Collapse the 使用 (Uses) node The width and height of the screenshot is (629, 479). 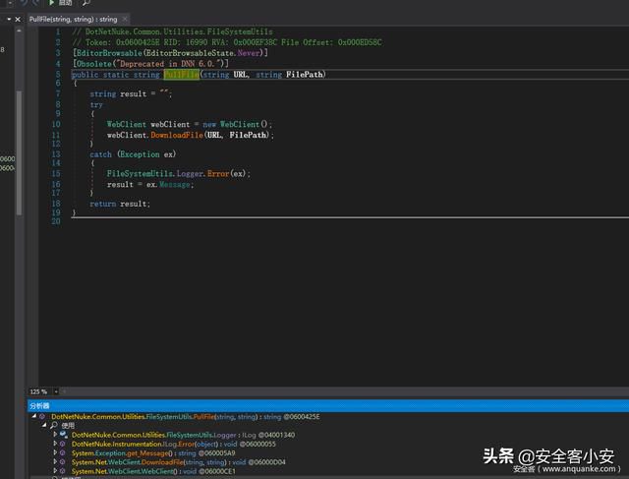point(44,425)
